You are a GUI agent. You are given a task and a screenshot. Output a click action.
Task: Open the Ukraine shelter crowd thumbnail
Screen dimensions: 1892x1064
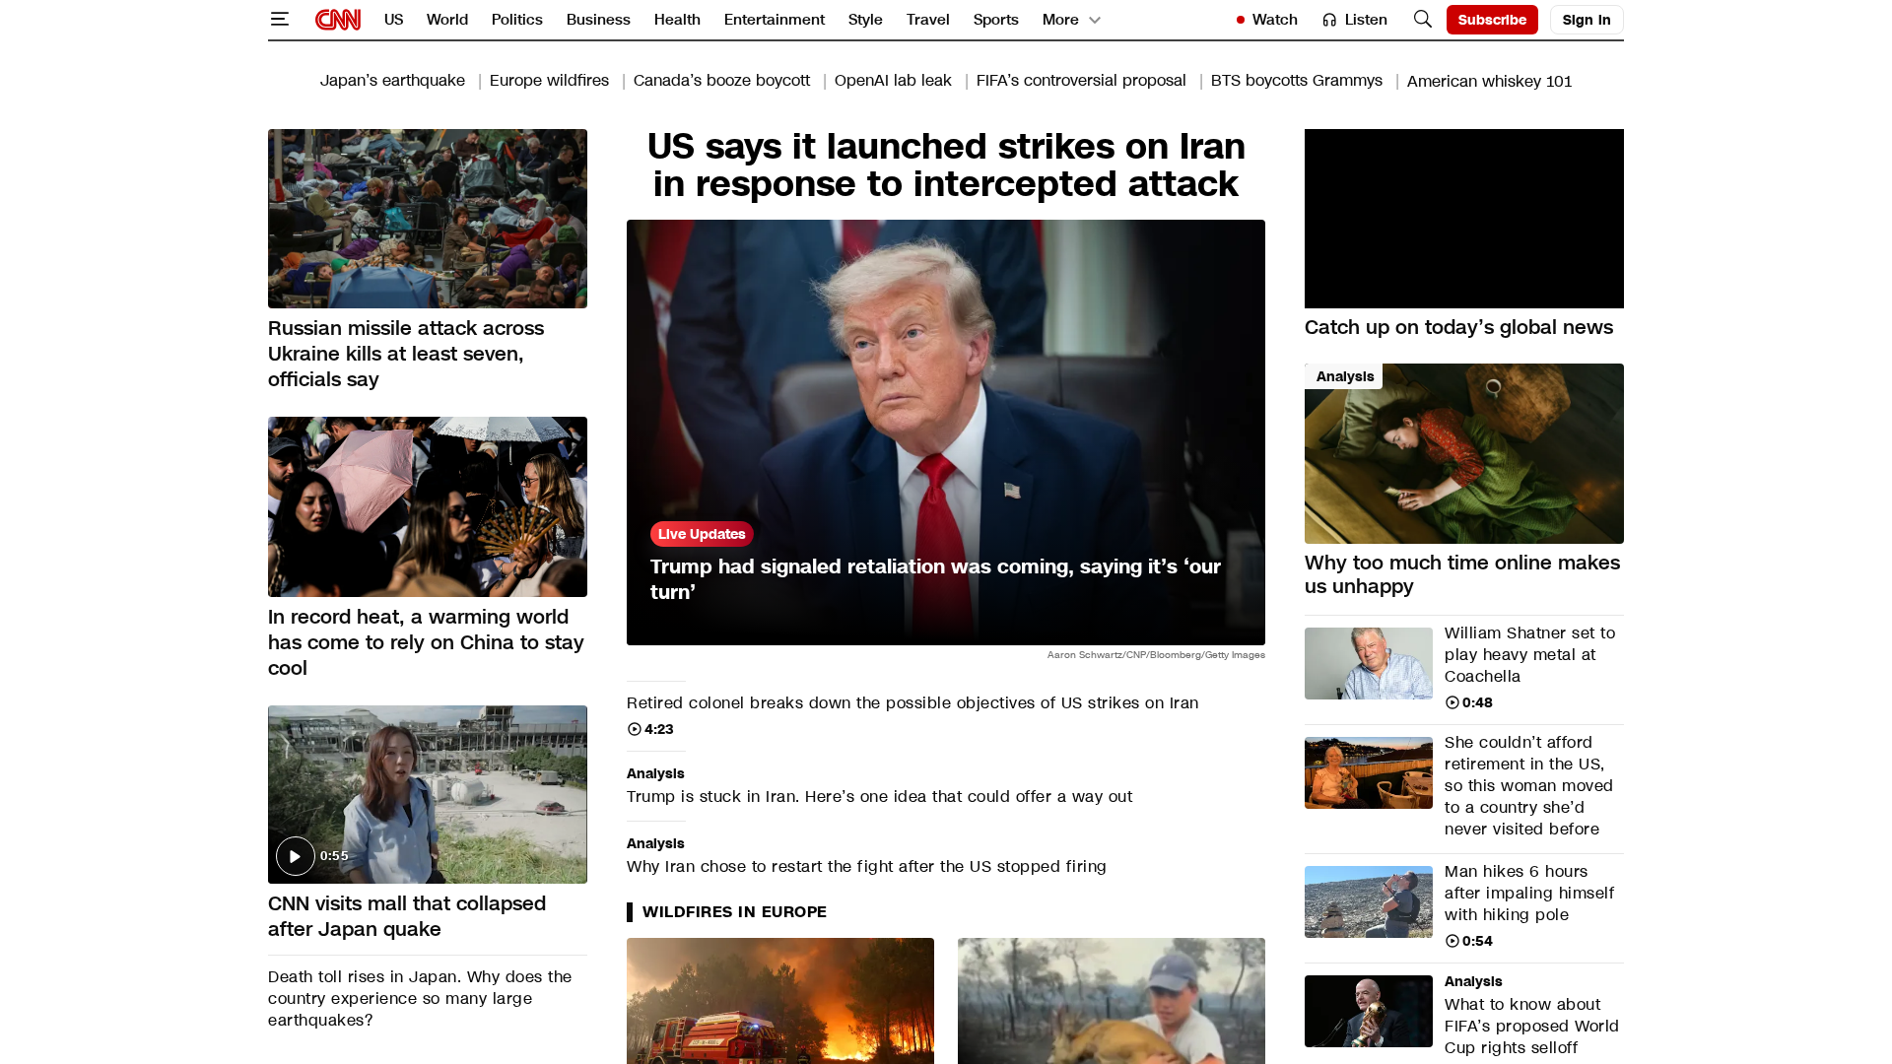tap(428, 219)
